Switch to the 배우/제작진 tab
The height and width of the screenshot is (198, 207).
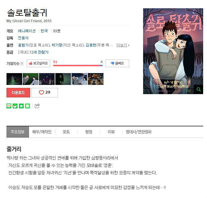pyautogui.click(x=42, y=132)
